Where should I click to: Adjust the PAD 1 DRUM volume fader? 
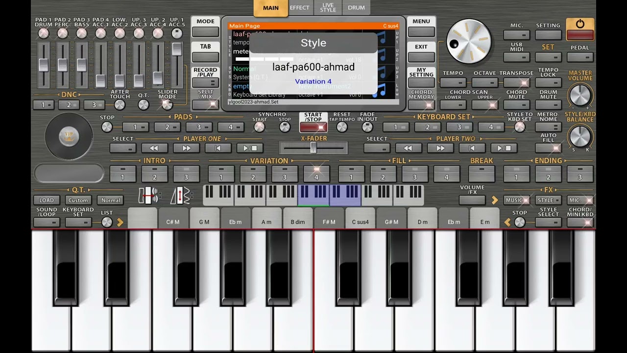(x=44, y=65)
